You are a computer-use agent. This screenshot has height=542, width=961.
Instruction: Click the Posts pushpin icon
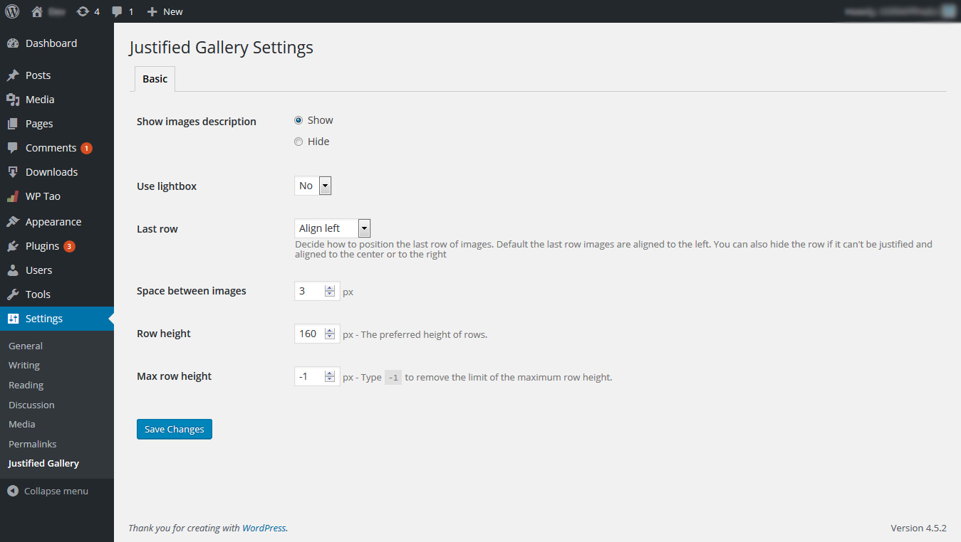pyautogui.click(x=13, y=75)
